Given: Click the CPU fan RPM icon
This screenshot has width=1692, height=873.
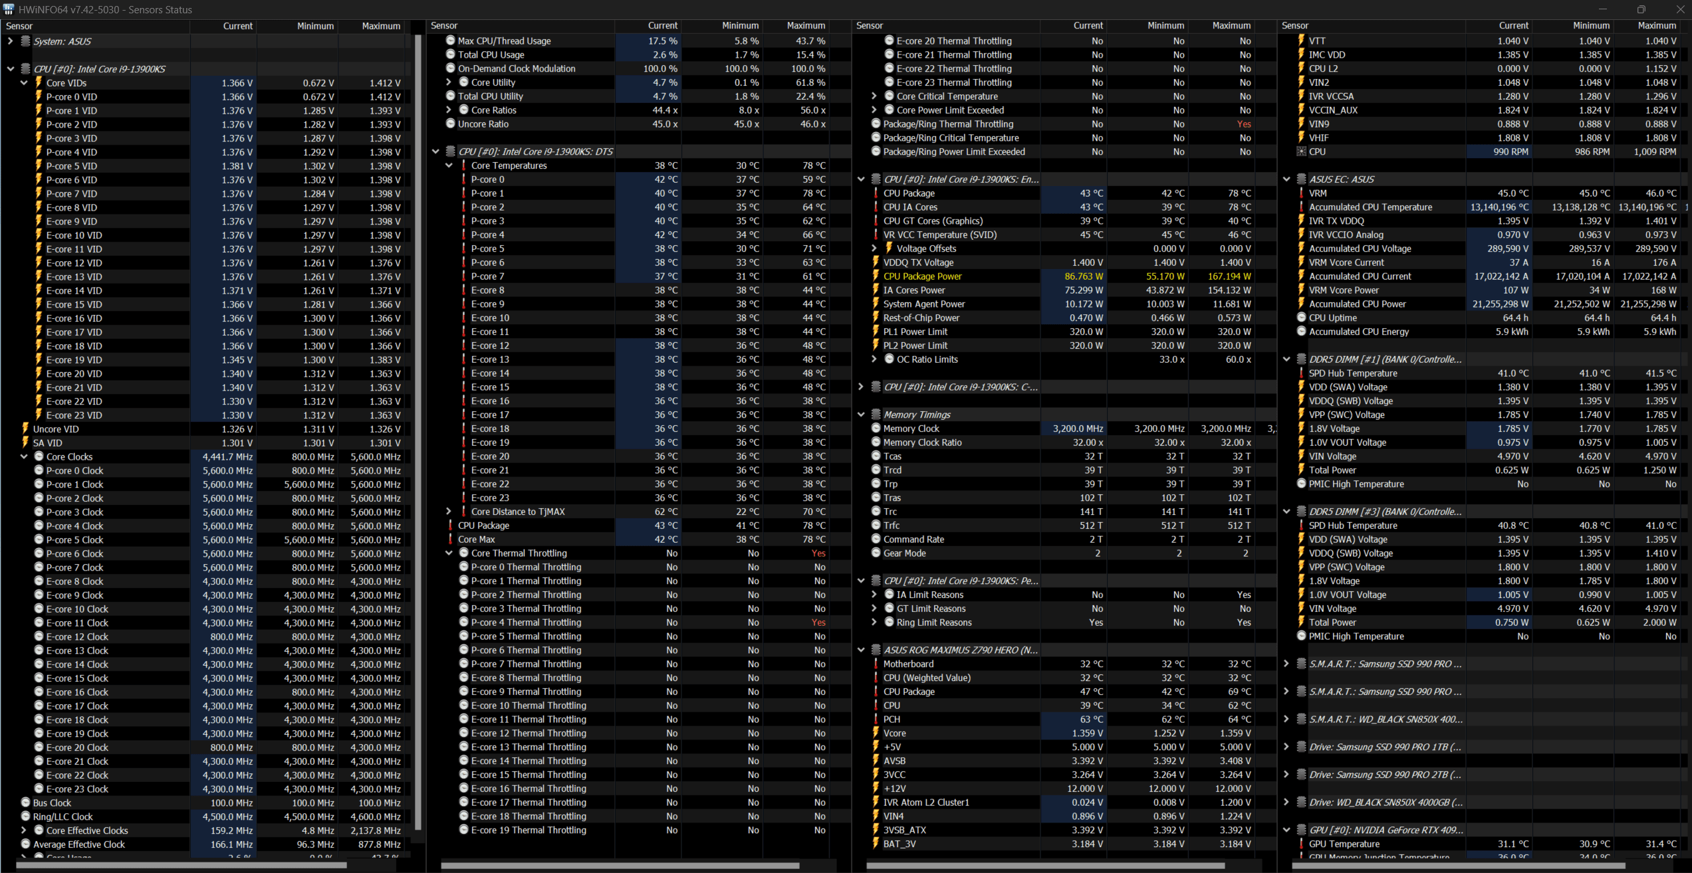Looking at the screenshot, I should (1301, 151).
